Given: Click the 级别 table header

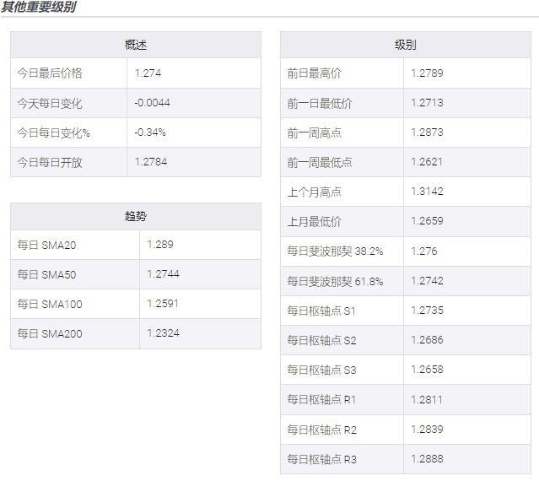Looking at the screenshot, I should [x=405, y=45].
